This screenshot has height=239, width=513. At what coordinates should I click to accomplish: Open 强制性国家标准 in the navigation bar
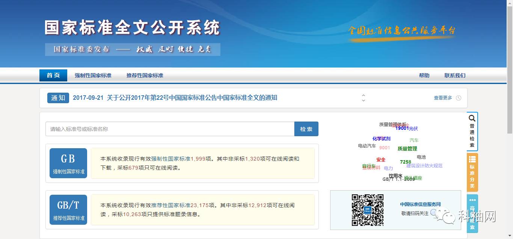(x=93, y=75)
